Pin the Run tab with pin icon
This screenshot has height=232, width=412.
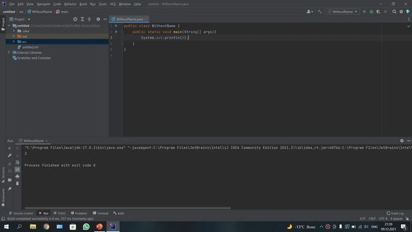[10, 189]
